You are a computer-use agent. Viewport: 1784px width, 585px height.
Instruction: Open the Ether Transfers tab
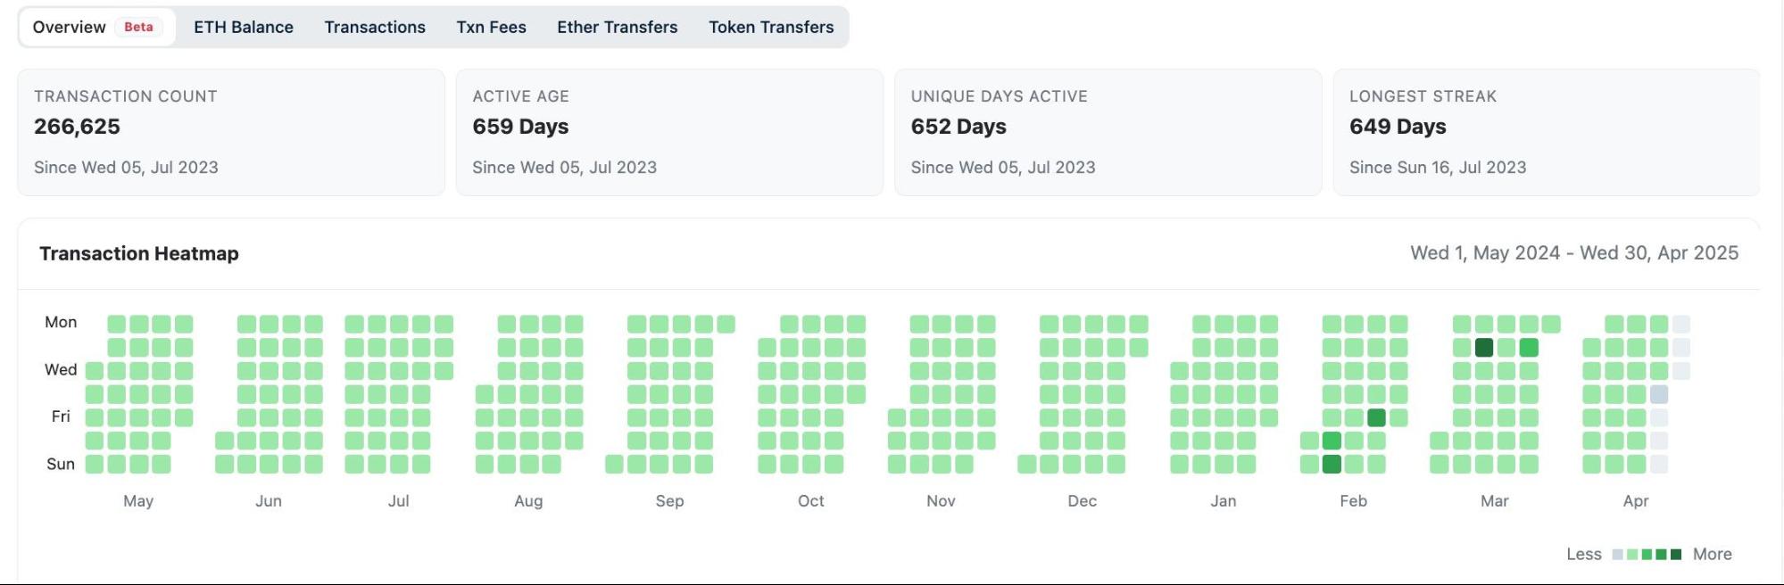coord(618,27)
